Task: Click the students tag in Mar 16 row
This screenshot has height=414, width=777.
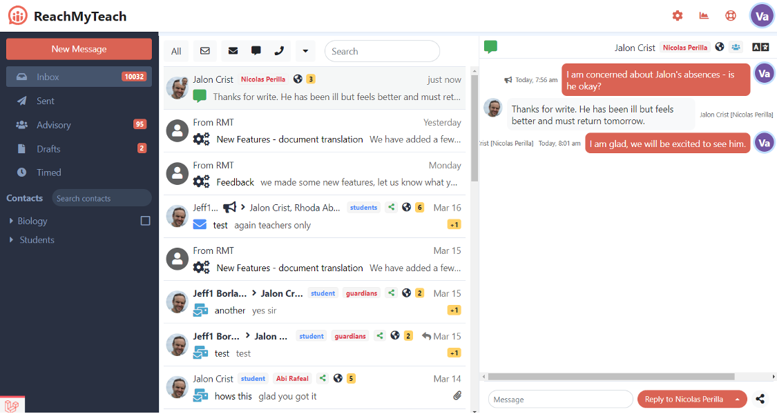Action: tap(363, 208)
